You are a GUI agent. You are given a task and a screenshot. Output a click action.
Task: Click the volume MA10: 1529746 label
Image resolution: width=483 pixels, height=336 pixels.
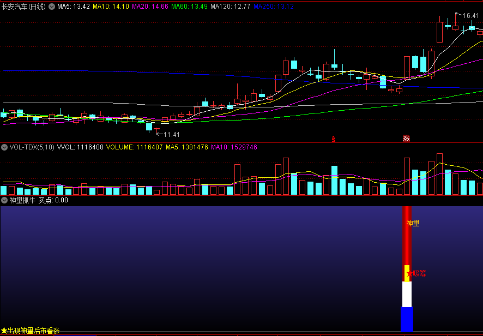pyautogui.click(x=234, y=147)
